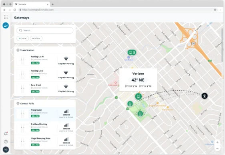
Task: Click the map zoom in plus button
Action: click(x=217, y=142)
